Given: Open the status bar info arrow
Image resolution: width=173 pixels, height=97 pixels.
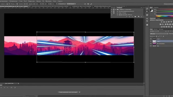Looking at the screenshot, I should click(x=18, y=83).
